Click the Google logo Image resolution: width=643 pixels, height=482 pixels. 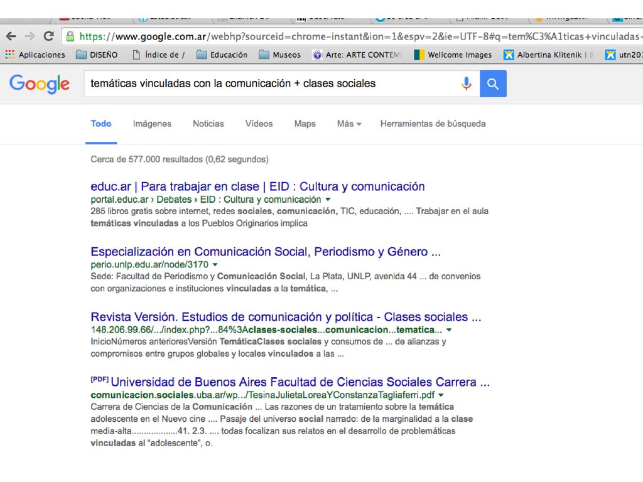click(x=40, y=84)
